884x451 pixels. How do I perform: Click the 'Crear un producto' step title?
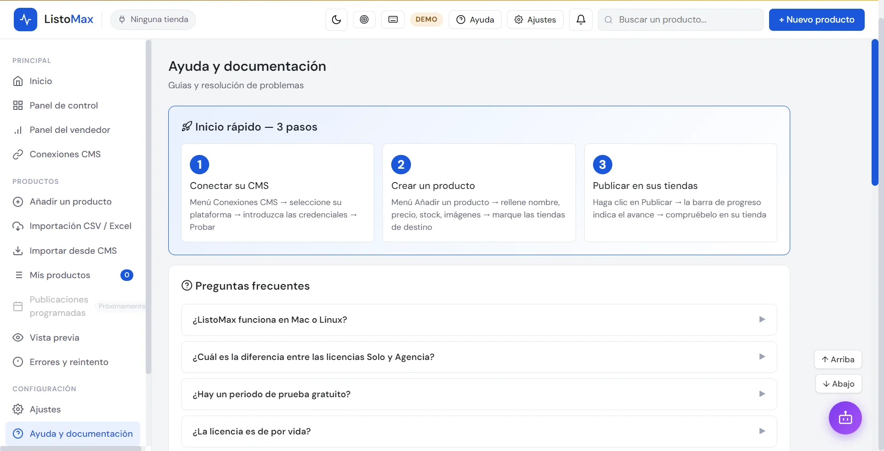(433, 186)
